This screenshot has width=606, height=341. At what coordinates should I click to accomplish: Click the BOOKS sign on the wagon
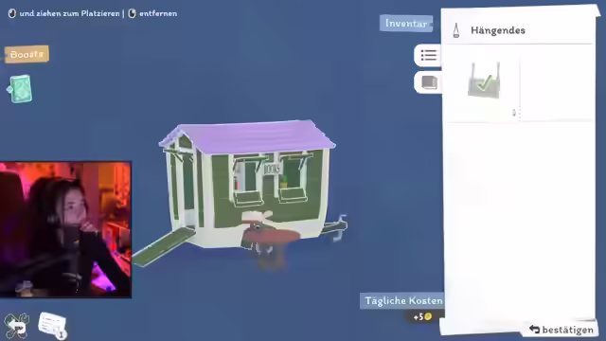click(272, 169)
